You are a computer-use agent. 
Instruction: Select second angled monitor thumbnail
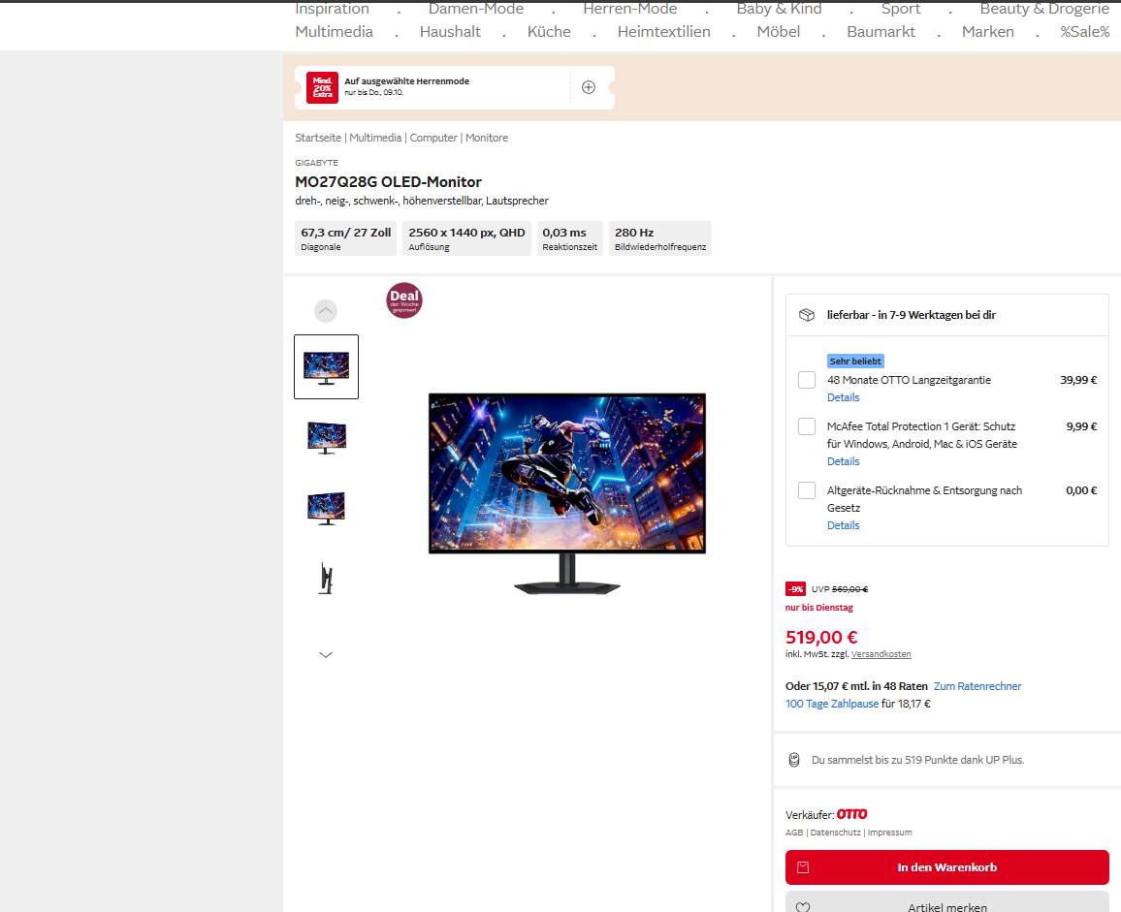pyautogui.click(x=326, y=437)
